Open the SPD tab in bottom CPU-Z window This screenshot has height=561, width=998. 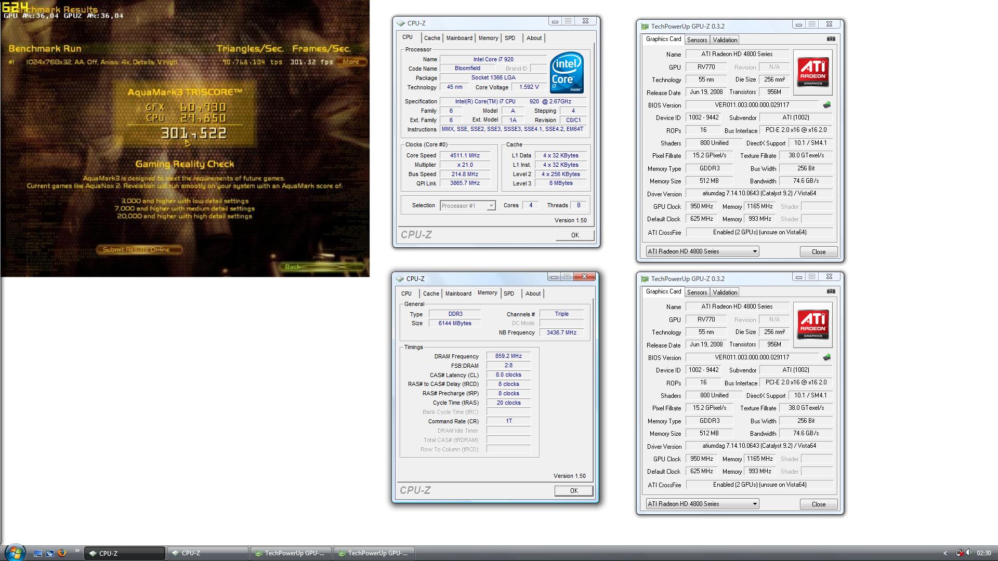509,293
